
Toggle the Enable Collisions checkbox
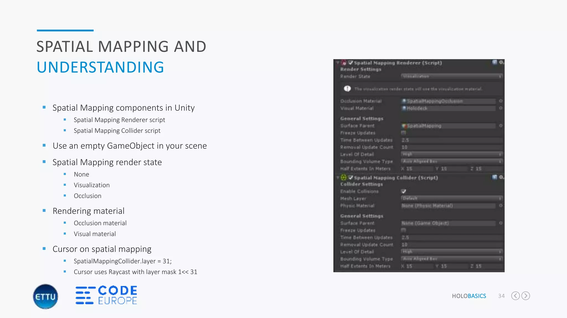pyautogui.click(x=404, y=191)
